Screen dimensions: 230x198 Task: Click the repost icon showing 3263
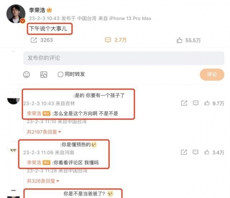pyautogui.click(x=34, y=40)
